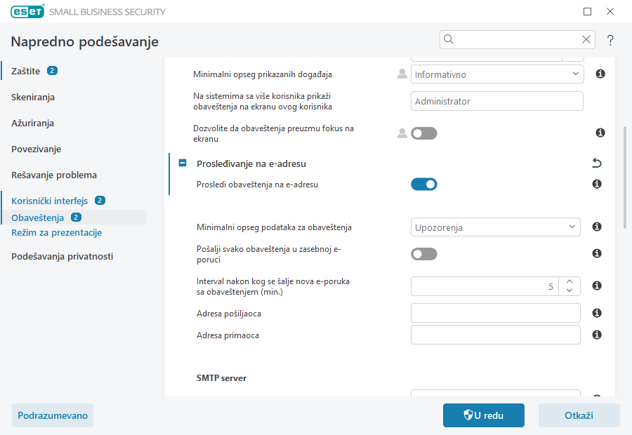The height and width of the screenshot is (435, 632).
Task: Click the U redu button
Action: (x=483, y=415)
